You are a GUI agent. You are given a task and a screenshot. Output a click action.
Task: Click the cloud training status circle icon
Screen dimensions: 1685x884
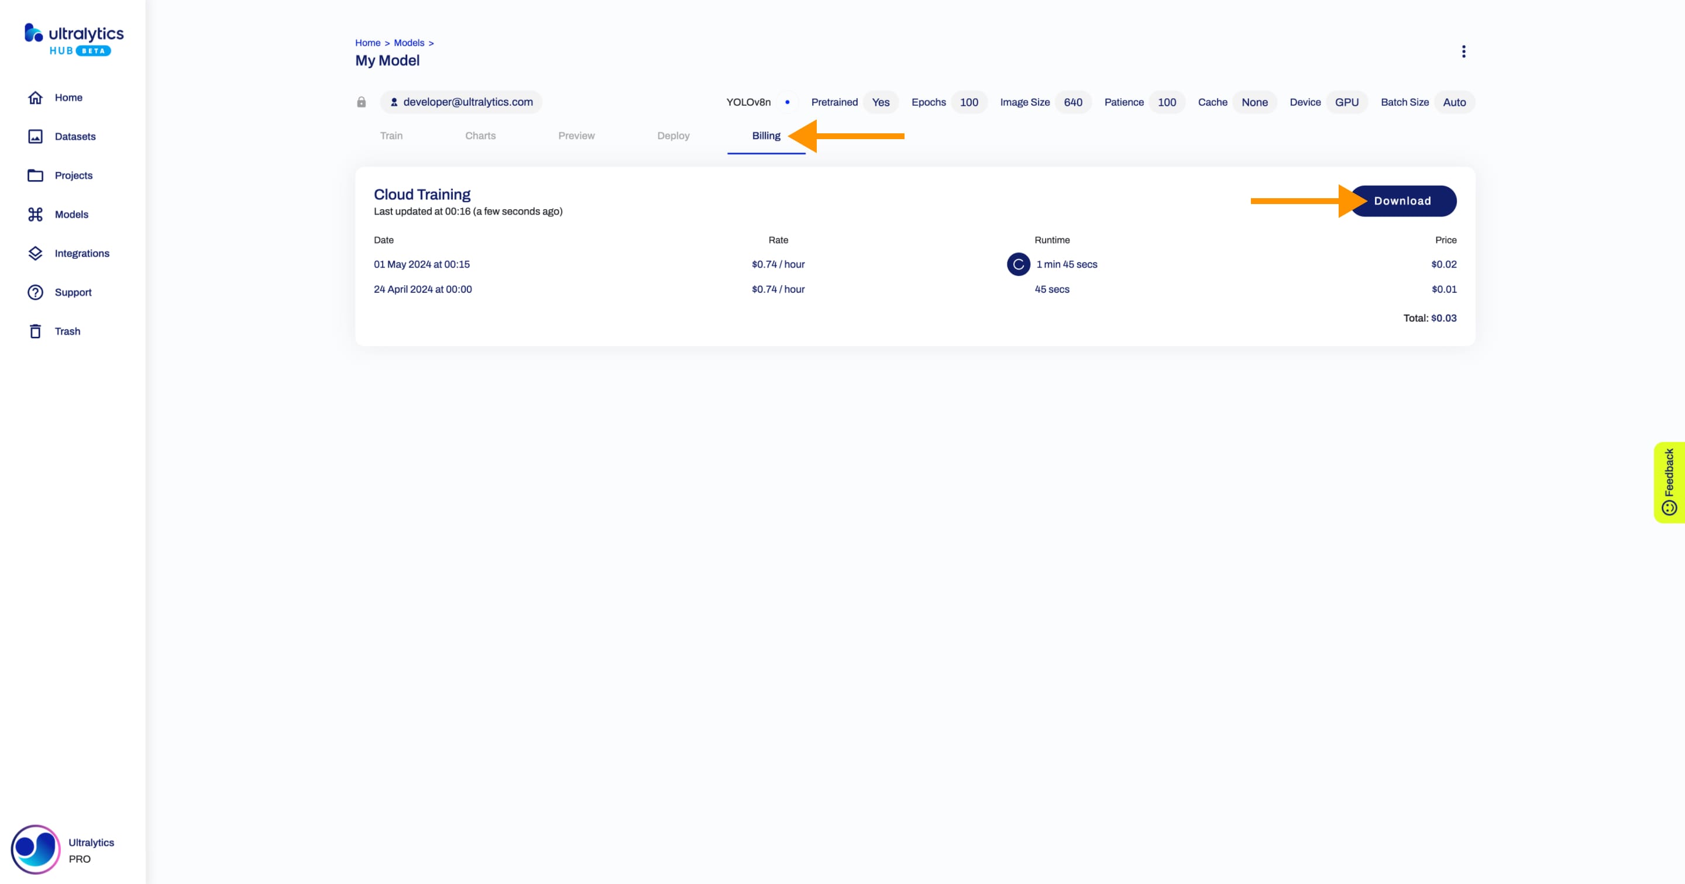click(1017, 263)
